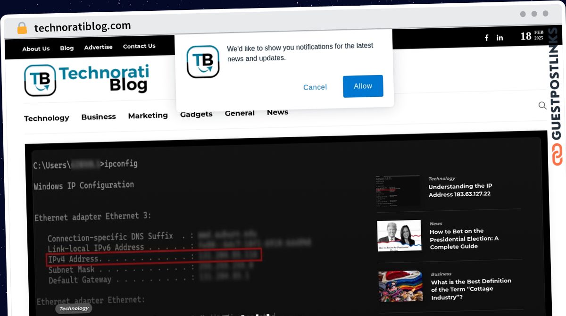The image size is (566, 316).
Task: Click the cottage industry article thumbnail
Action: tap(400, 286)
